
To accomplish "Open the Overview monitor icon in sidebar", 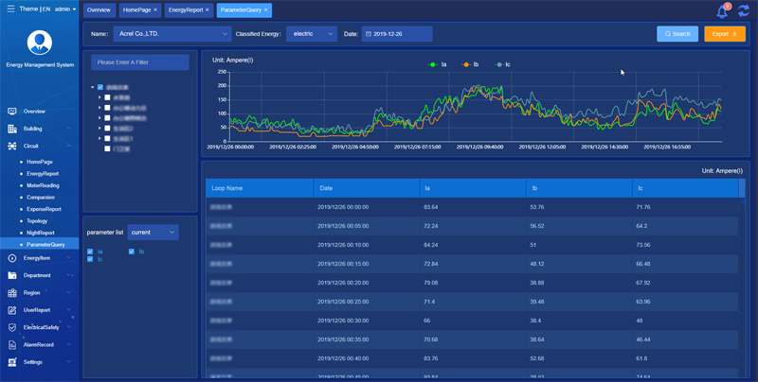I will [12, 112].
